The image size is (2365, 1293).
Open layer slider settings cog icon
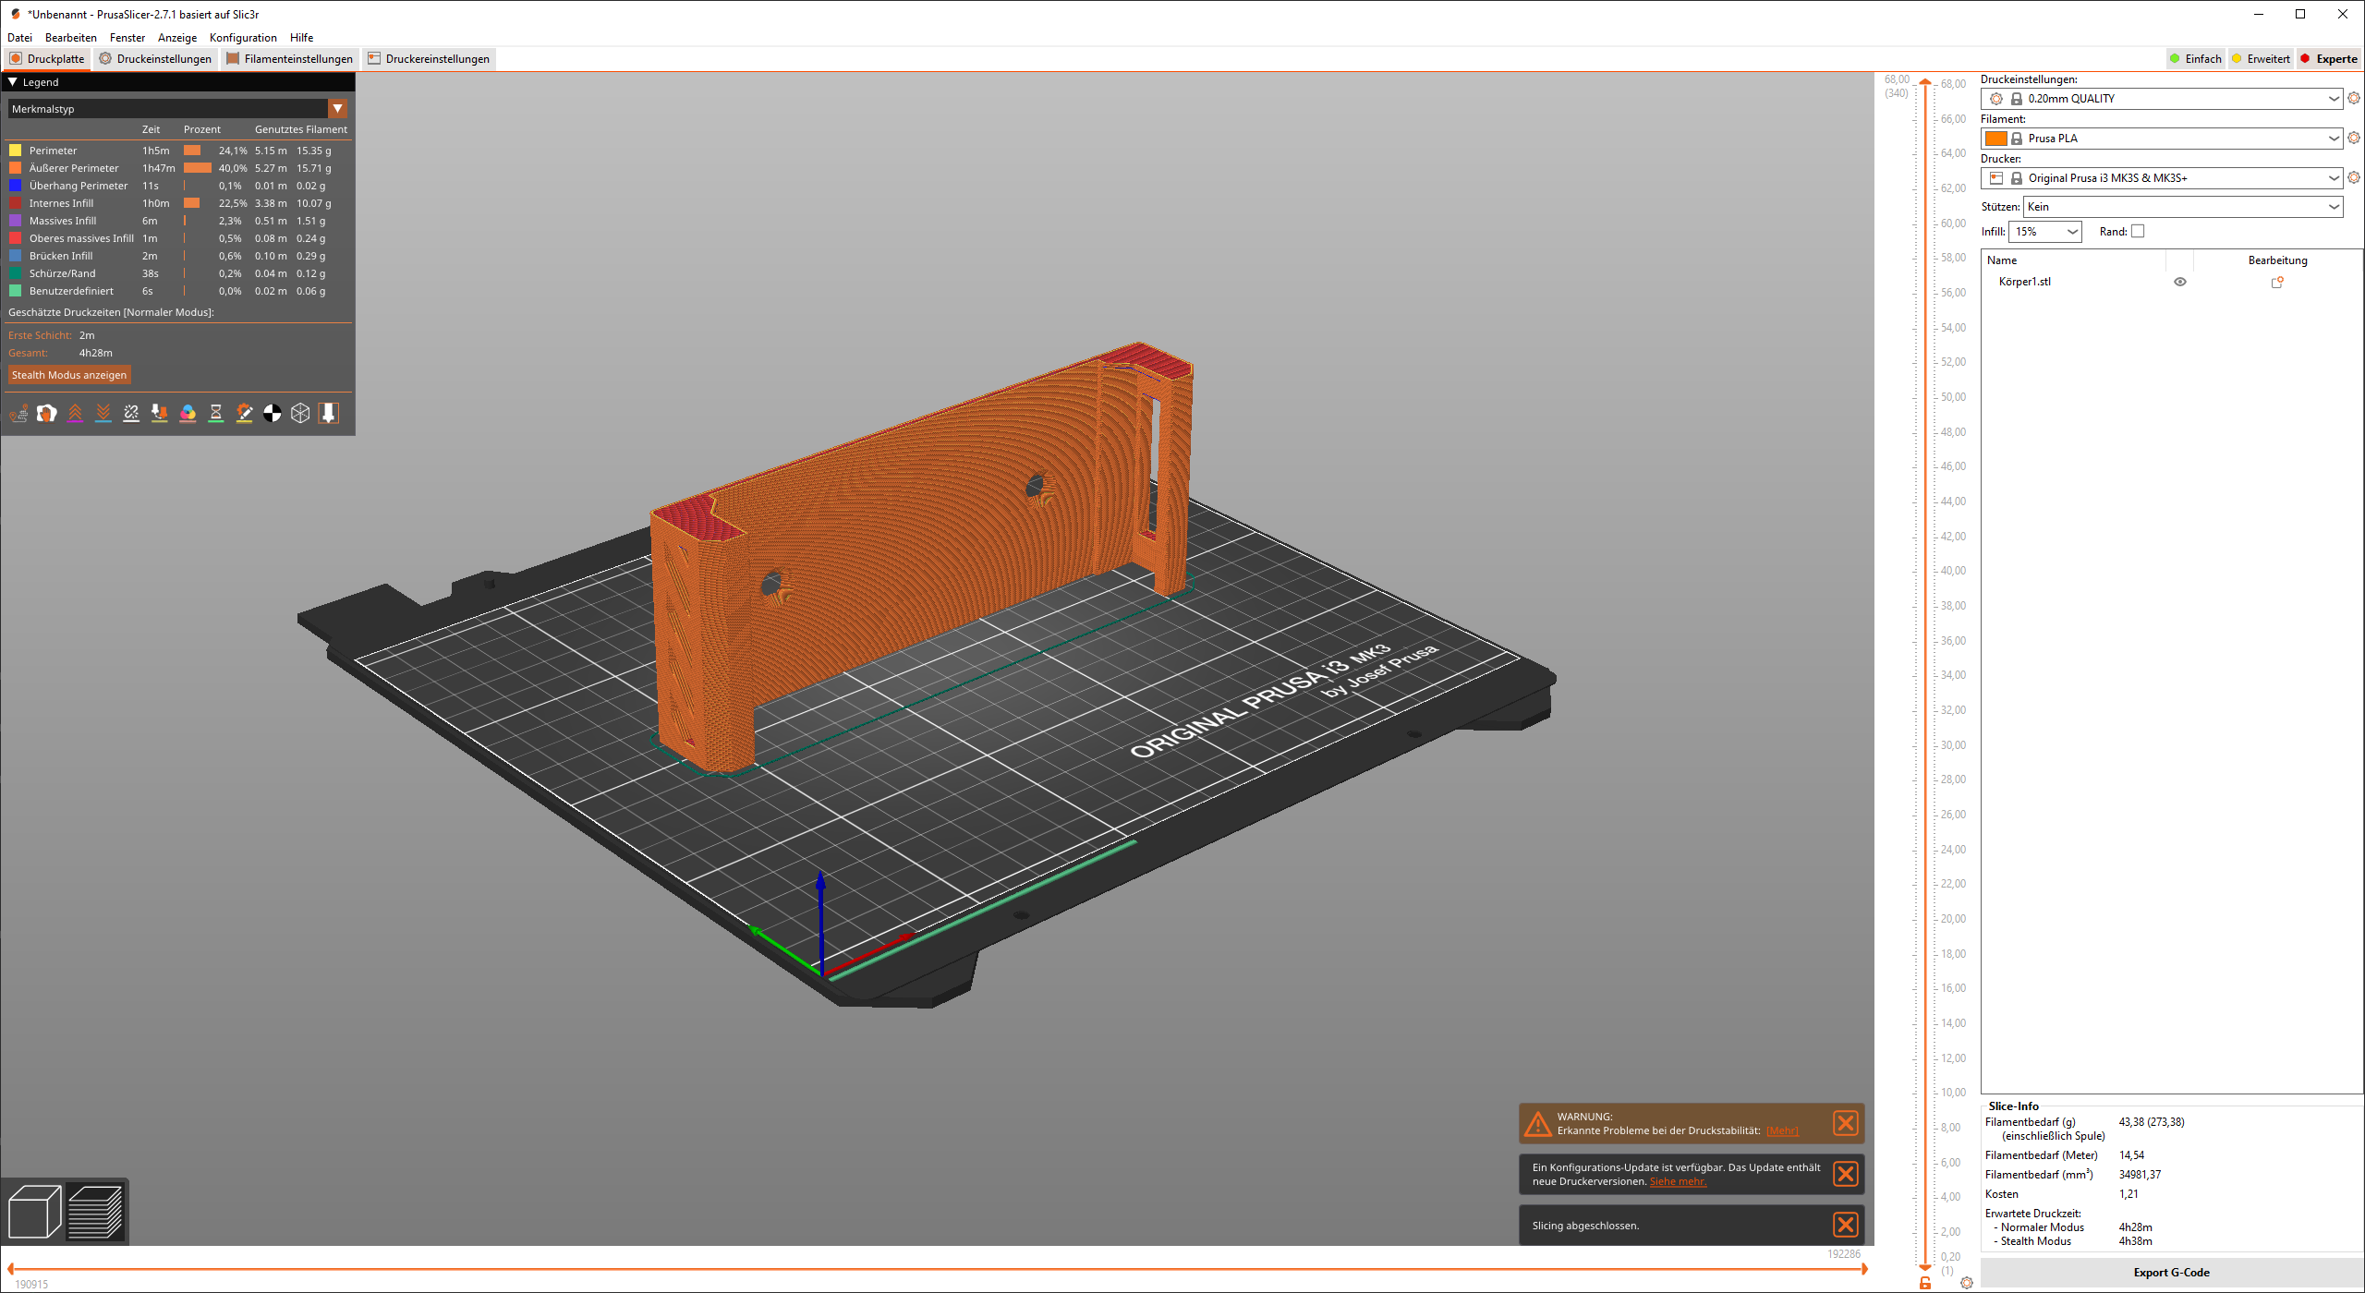tap(1967, 1283)
